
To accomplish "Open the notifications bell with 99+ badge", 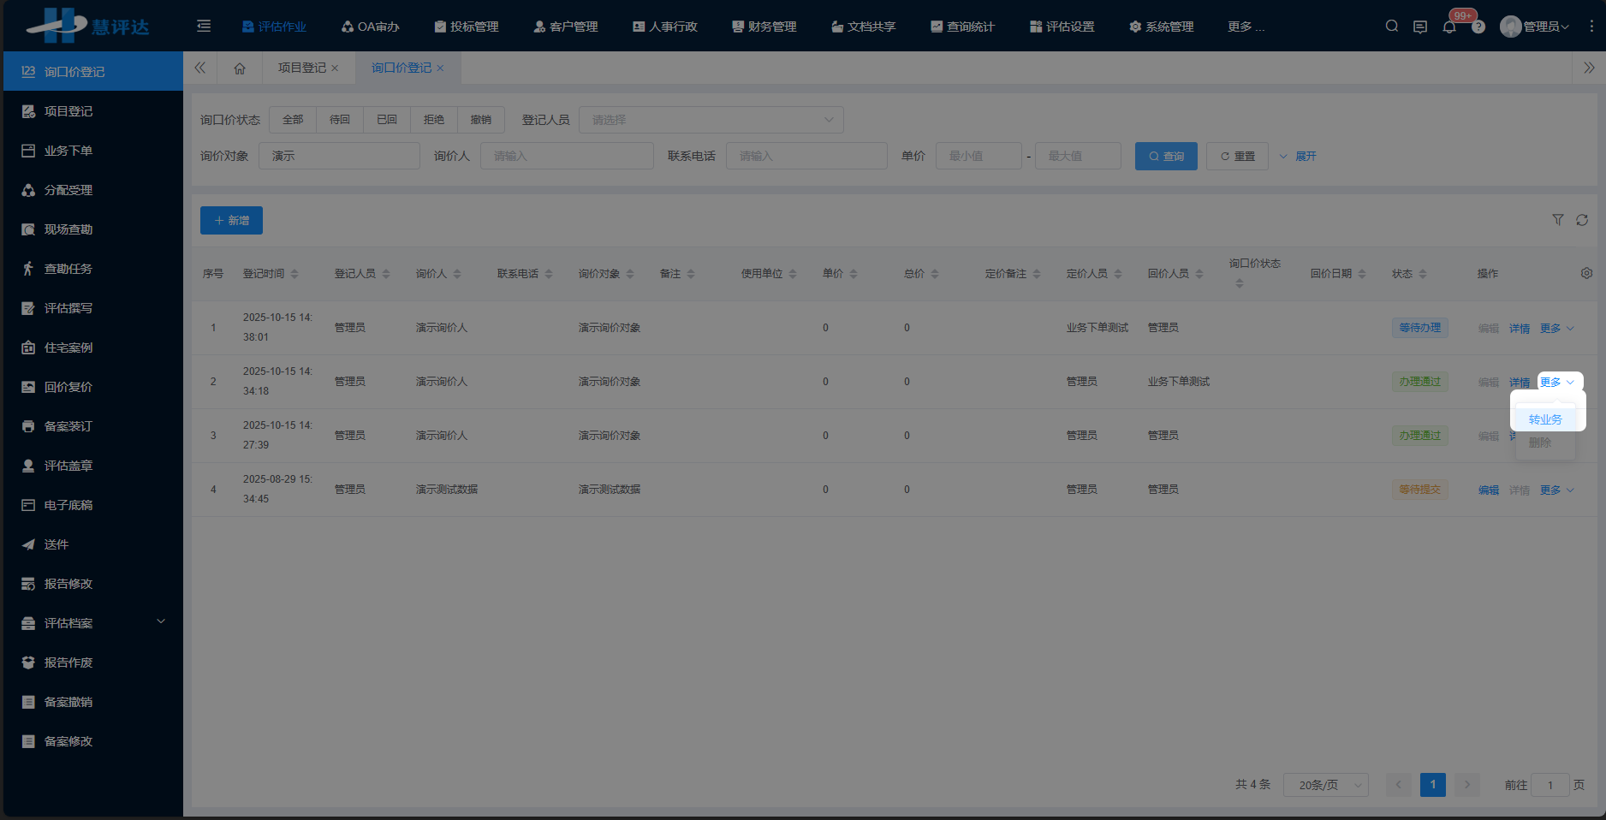I will point(1449,26).
